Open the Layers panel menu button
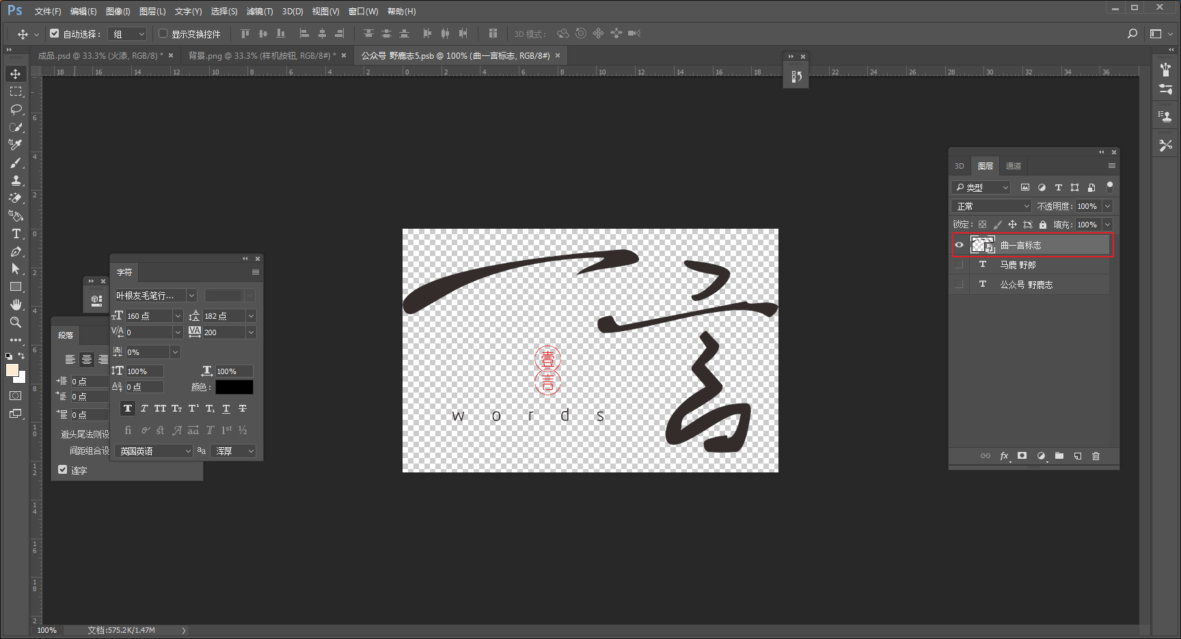 point(1112,166)
